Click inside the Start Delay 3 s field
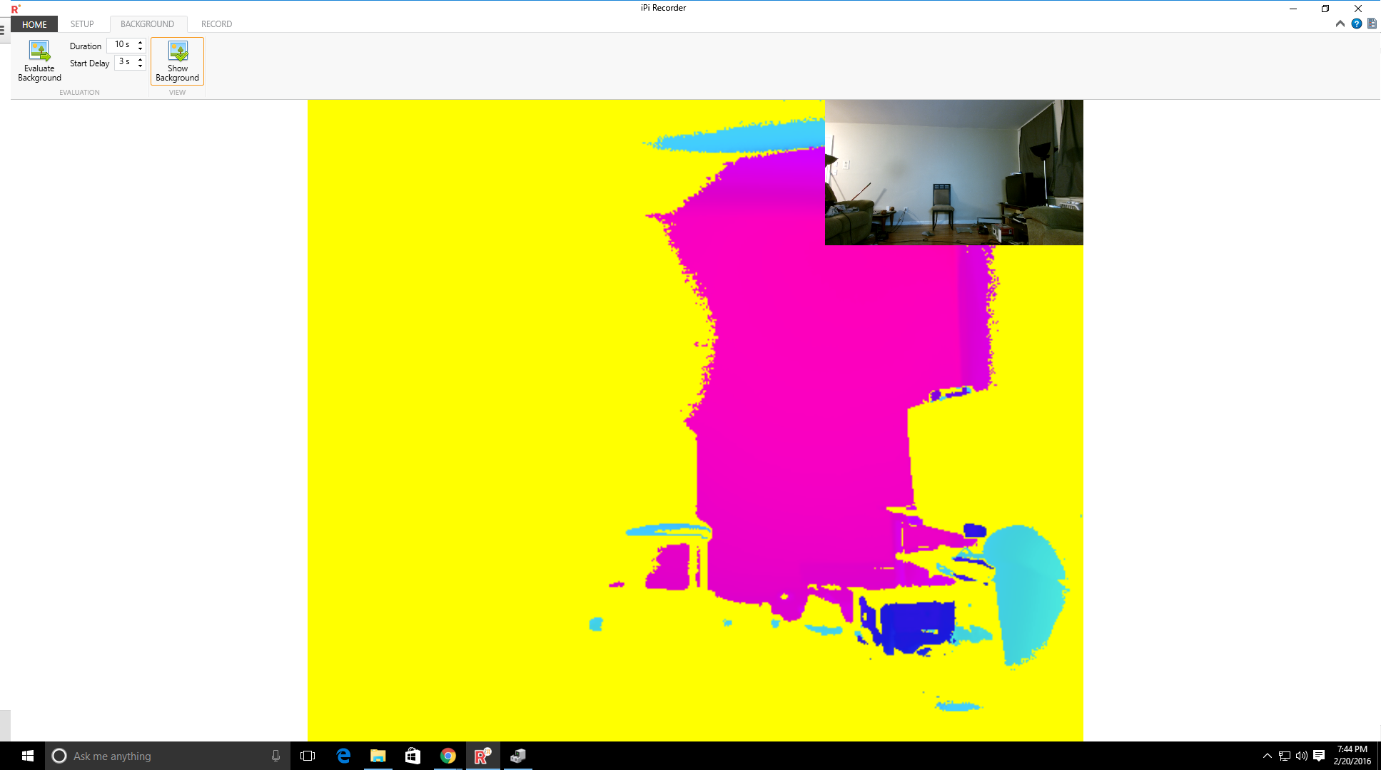Screen dimensions: 1381x770 (125, 62)
